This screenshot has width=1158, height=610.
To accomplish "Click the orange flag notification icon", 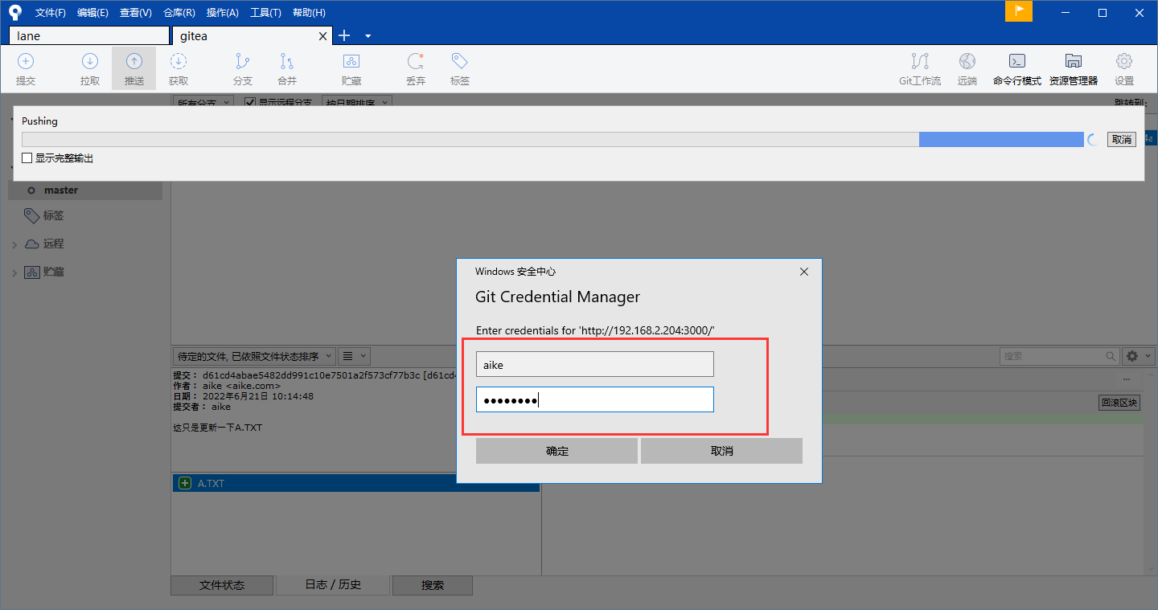I will pyautogui.click(x=1019, y=11).
